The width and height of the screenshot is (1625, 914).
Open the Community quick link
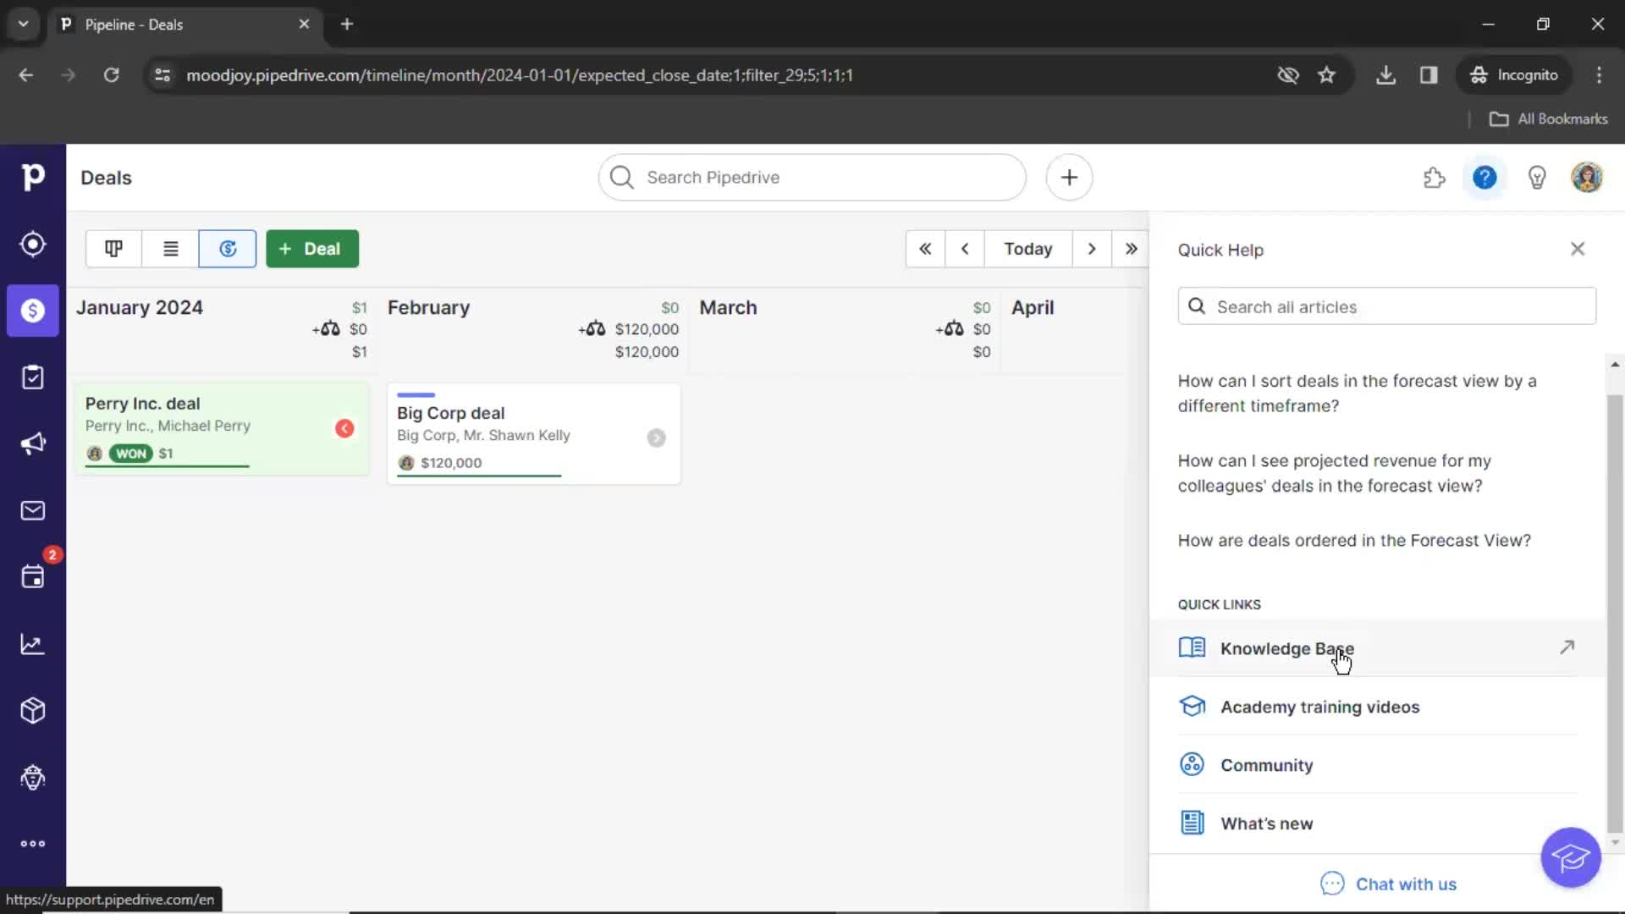pos(1377,765)
